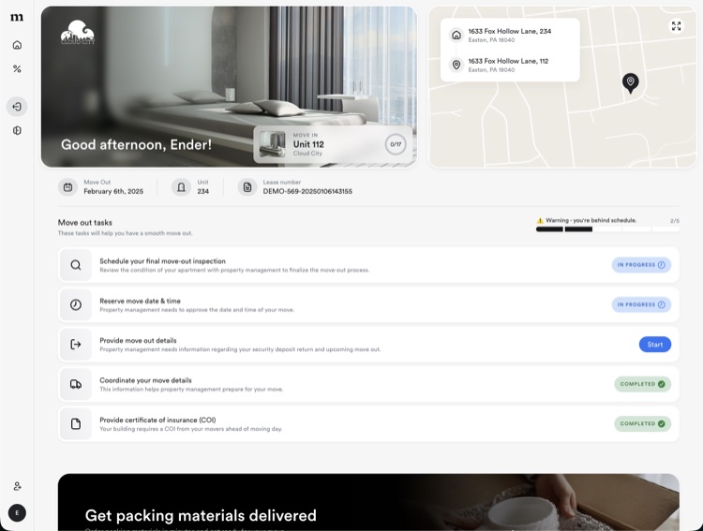The width and height of the screenshot is (703, 531).
Task: Click lease number DEMO-569-20250106143155
Action: point(307,191)
